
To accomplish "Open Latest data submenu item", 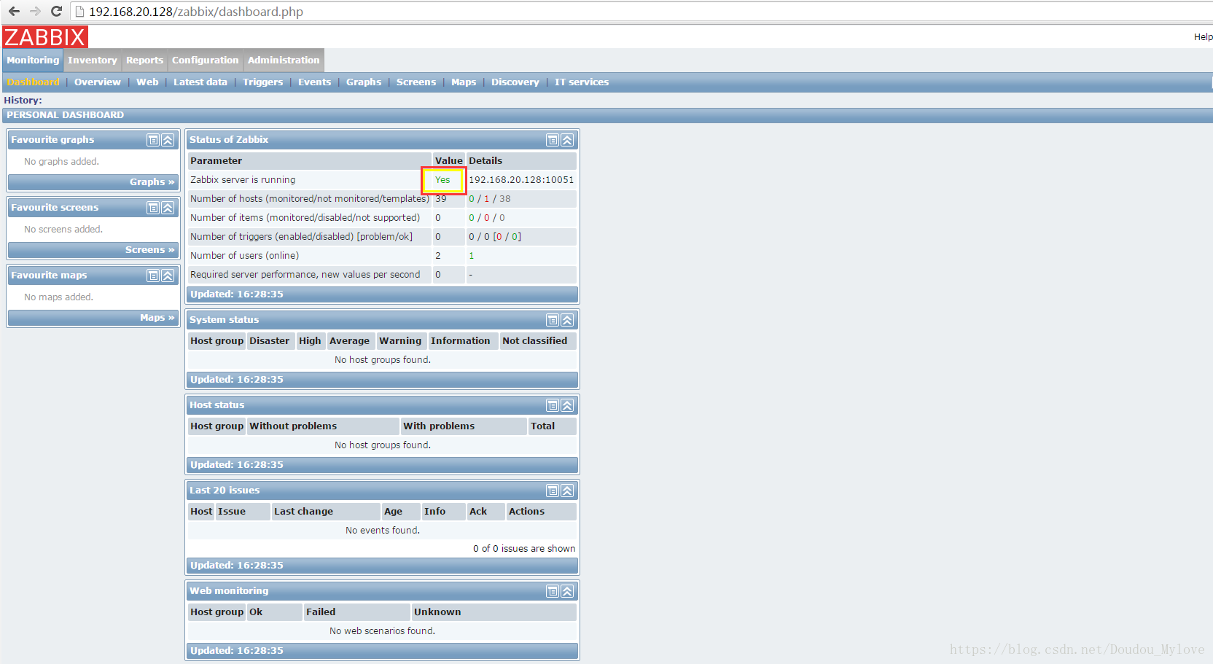I will 200,82.
